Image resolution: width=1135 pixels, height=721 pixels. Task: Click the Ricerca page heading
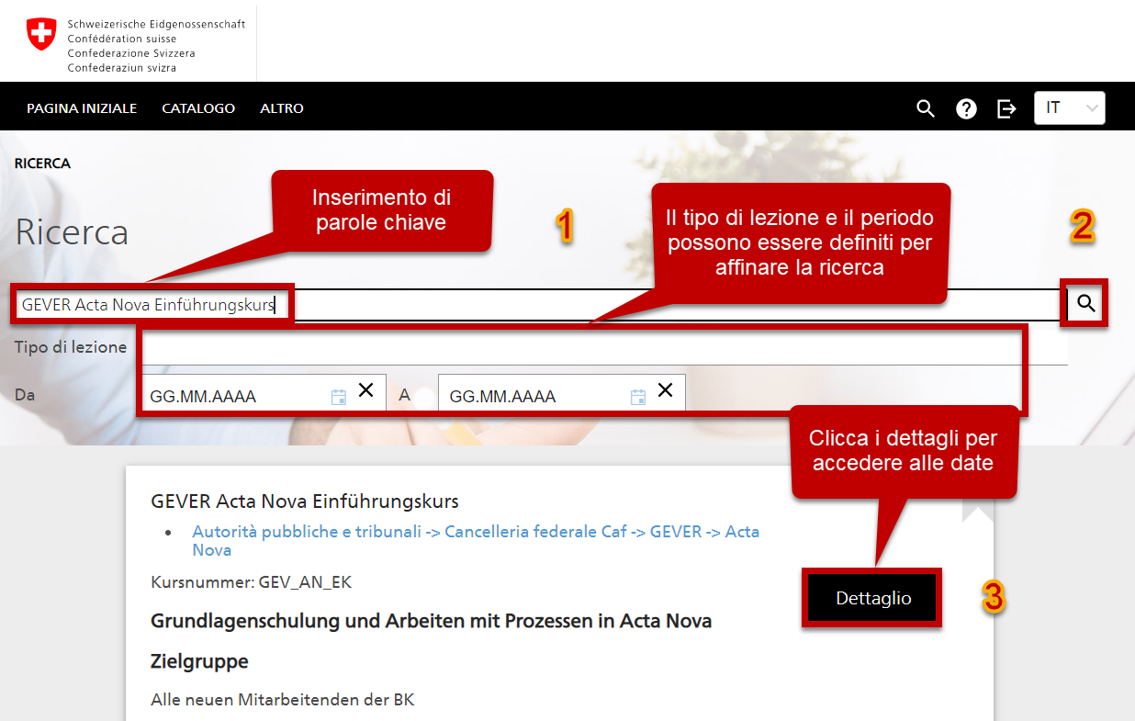pos(72,232)
